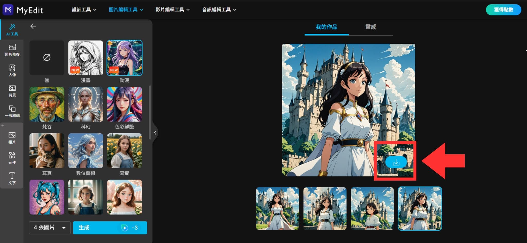The height and width of the screenshot is (243, 527).
Task: View the second generated result thumbnail
Action: [325, 209]
